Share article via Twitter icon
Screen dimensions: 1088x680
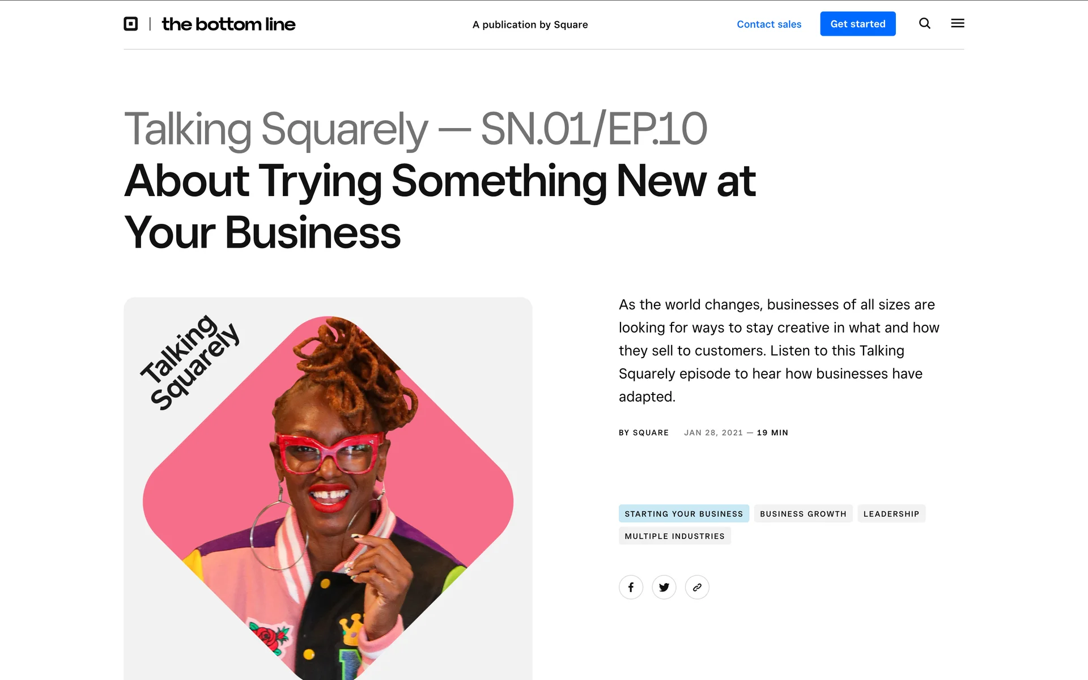click(x=664, y=587)
